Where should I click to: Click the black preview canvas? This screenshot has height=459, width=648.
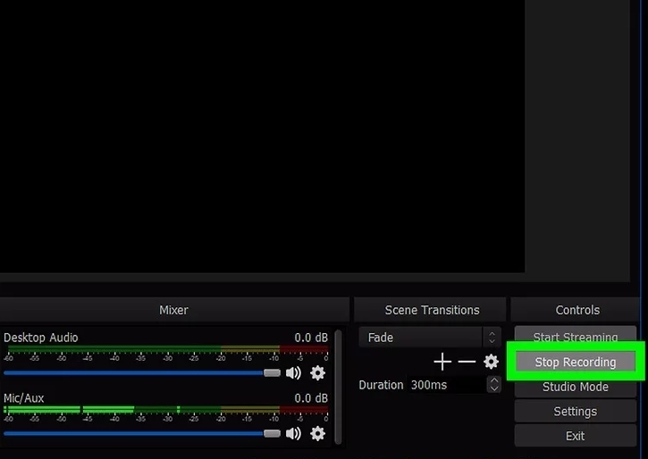263,137
